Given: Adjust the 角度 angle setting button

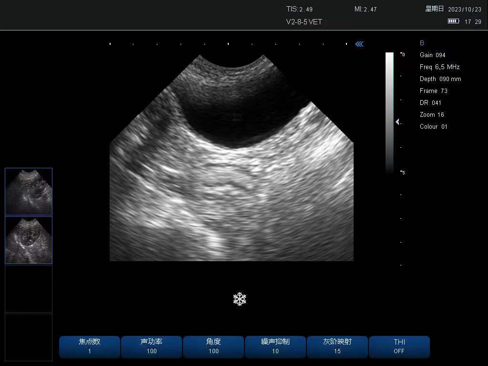Looking at the screenshot, I should tap(213, 346).
